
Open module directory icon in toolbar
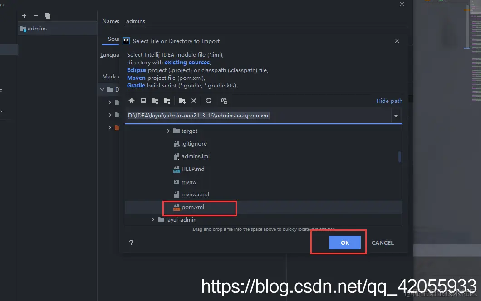167,101
